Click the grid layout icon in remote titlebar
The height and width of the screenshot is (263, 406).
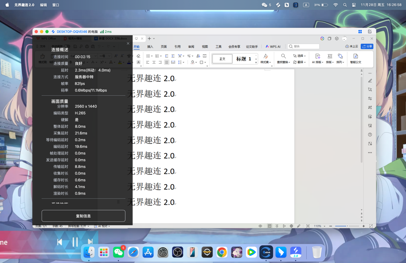tap(360, 32)
